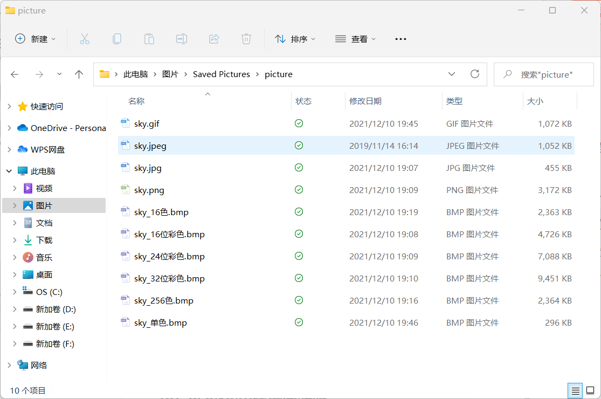Click picture in the address breadcrumb

tap(279, 74)
